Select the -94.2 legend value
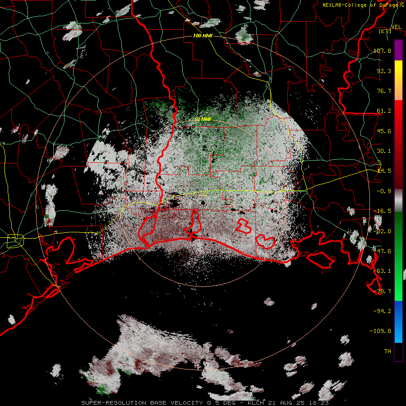The width and height of the screenshot is (406, 406). pos(382,311)
